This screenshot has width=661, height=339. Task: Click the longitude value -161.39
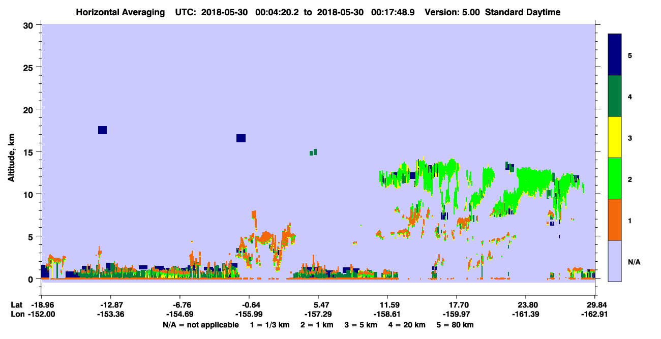click(x=526, y=314)
